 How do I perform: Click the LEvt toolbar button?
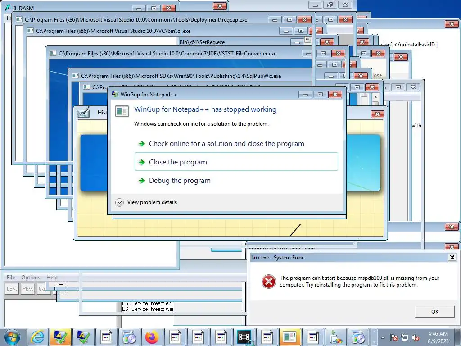click(x=11, y=289)
